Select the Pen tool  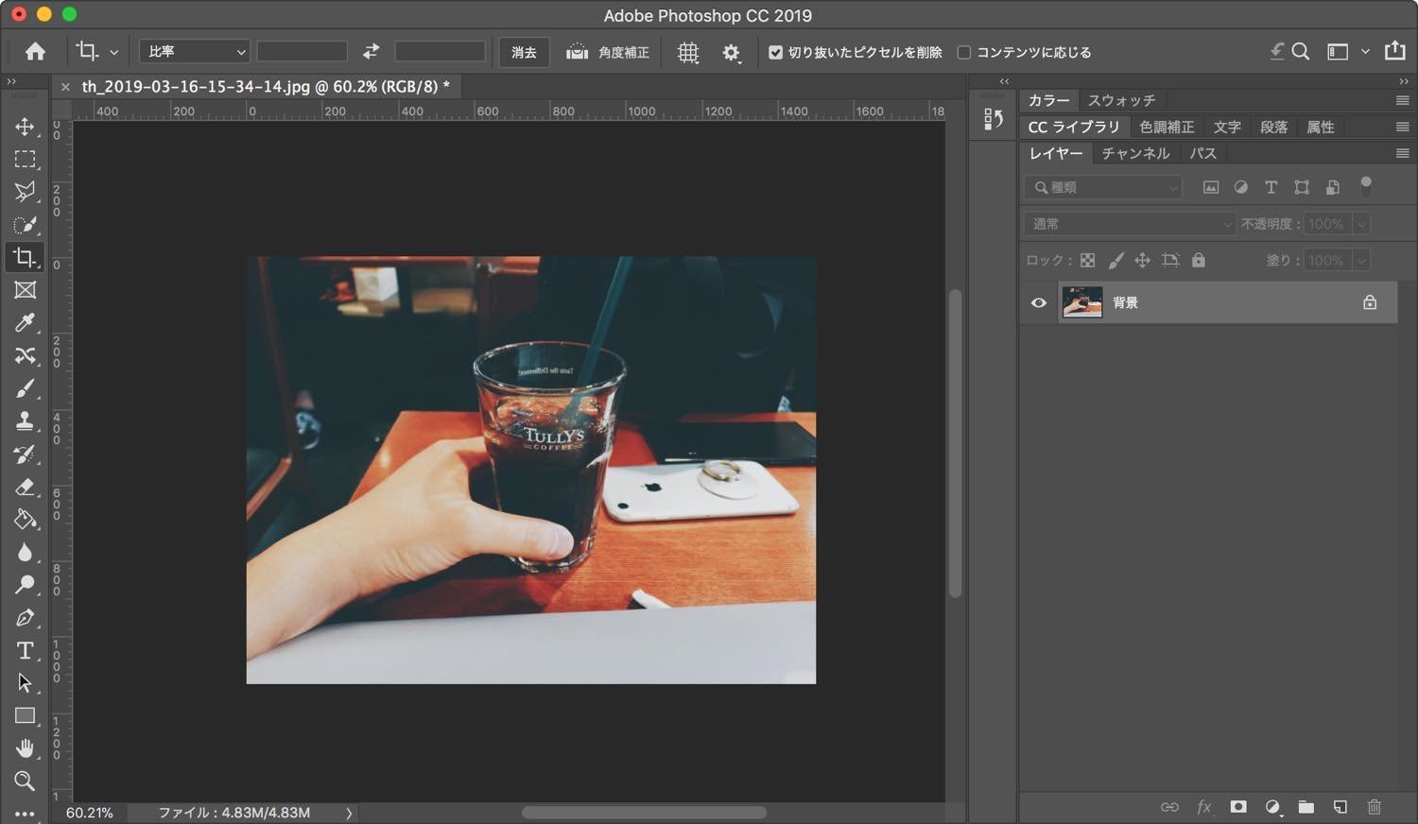click(25, 618)
